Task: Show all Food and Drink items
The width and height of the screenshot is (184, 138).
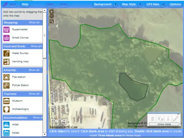Action: click(36, 46)
